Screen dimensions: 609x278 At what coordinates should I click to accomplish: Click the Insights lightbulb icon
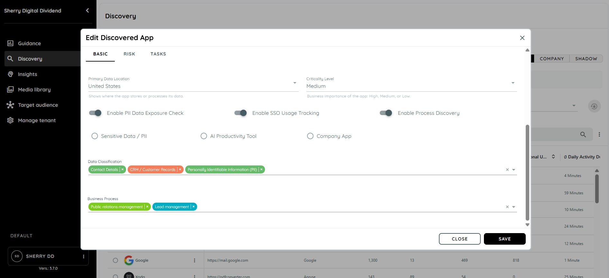10,74
